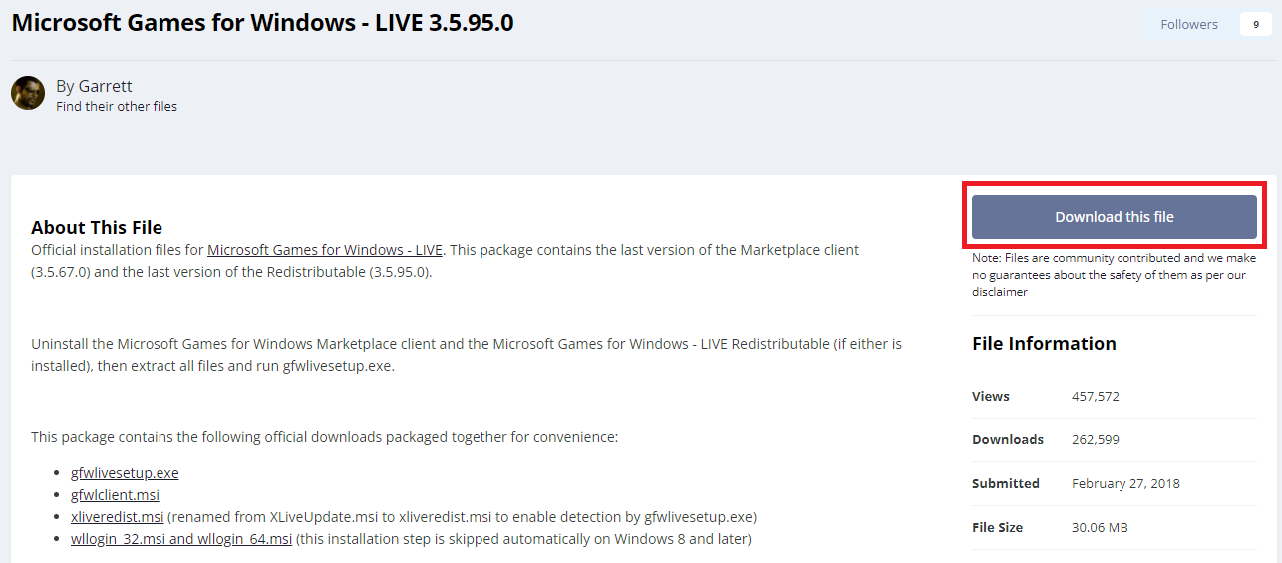
Task: Click the Submitted date February 27, 2018
Action: [1125, 483]
